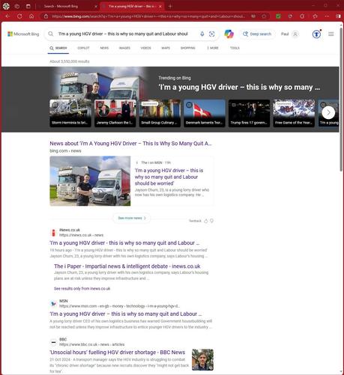Open the trending banner headline

pos(239,88)
